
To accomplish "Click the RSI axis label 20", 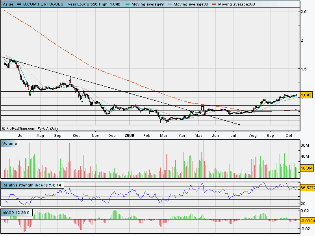I will (x=303, y=203).
